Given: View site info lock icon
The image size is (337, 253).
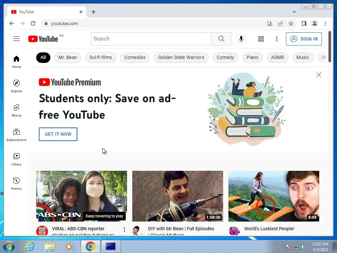Looking at the screenshot, I should click(x=46, y=23).
